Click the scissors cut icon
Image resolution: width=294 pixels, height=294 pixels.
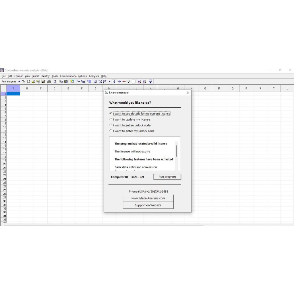pos(55,82)
